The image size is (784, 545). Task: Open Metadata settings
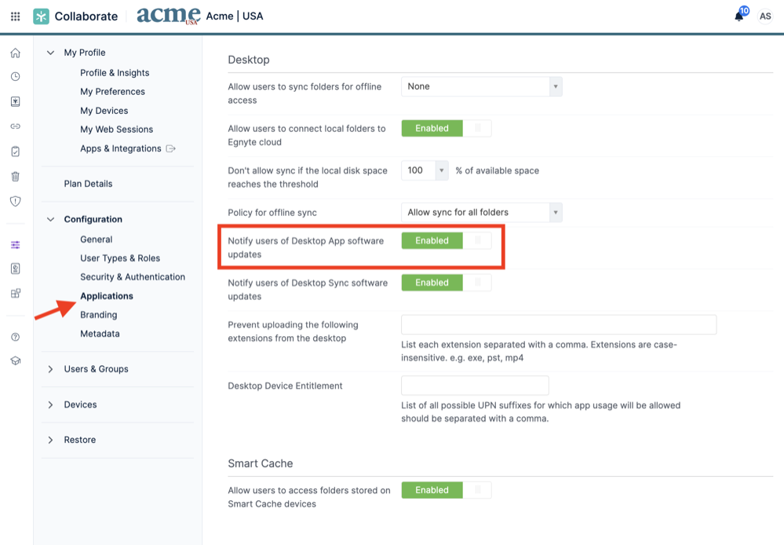click(100, 334)
